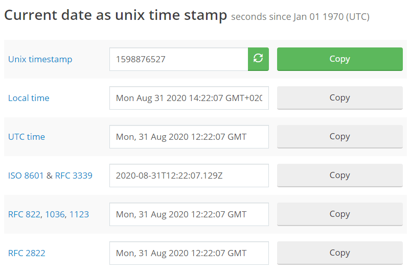Viewport: 410px width, 275px height.
Task: Click into the ISO 8601 date field
Action: point(189,176)
